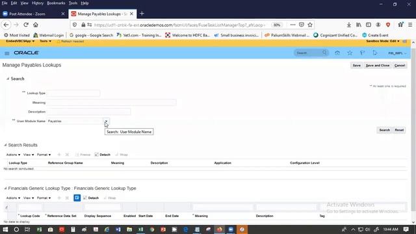Click the Query By Example icon

pos(77,198)
